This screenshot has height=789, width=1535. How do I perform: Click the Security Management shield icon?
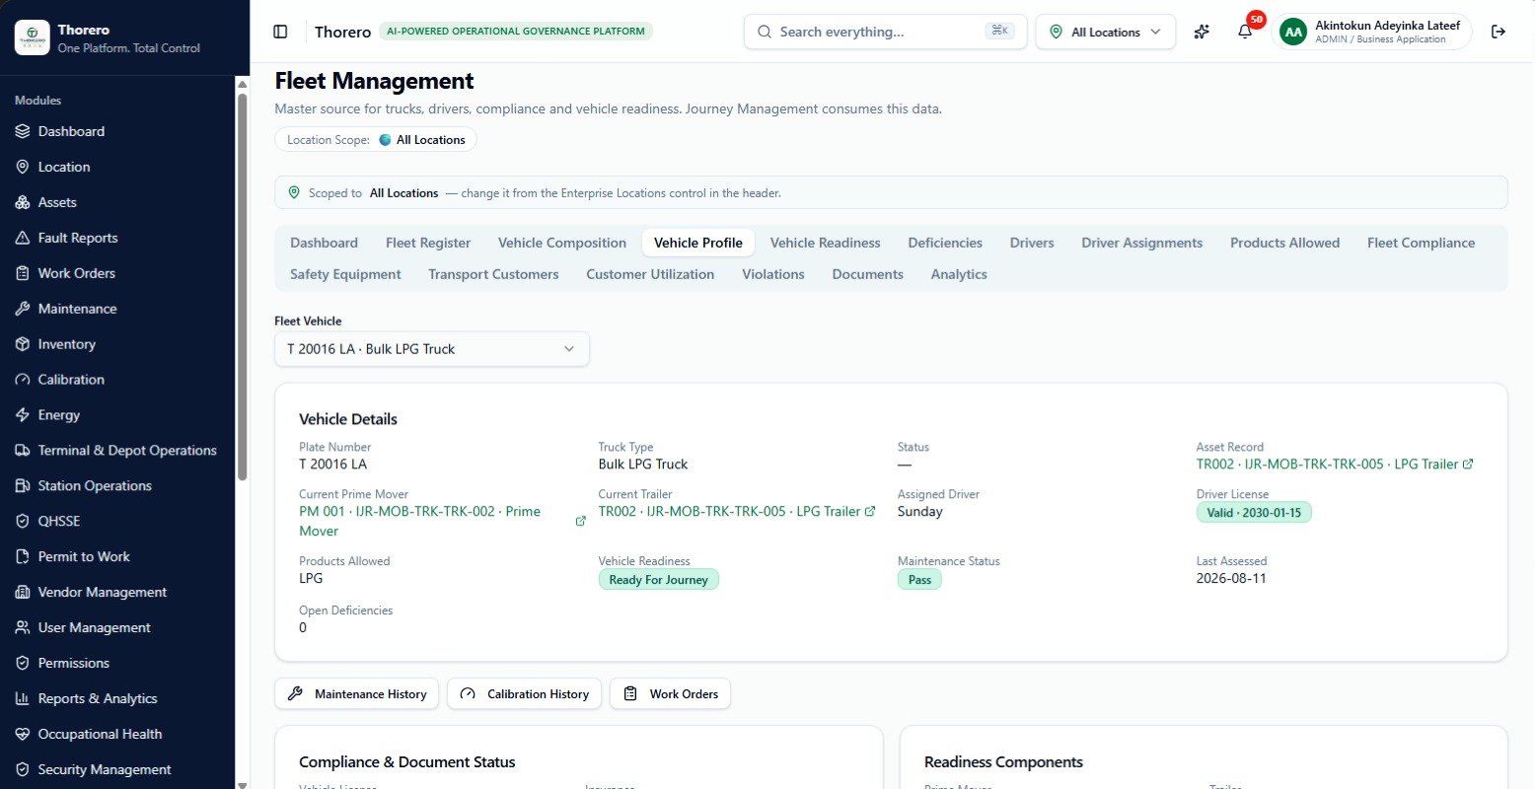click(x=23, y=770)
